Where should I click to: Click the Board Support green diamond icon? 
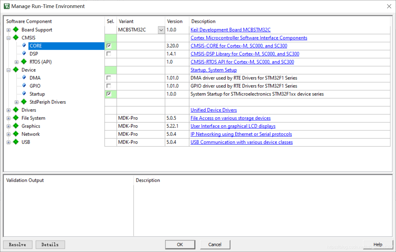point(16,29)
